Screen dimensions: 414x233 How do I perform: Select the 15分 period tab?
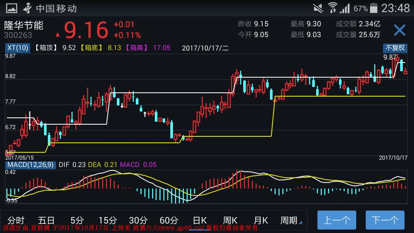pyautogui.click(x=107, y=220)
